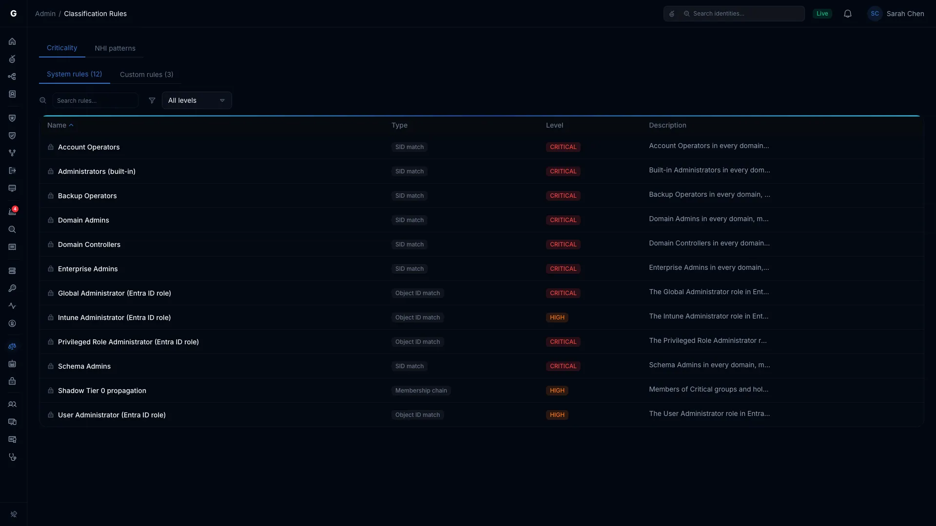
Task: Click the keyhole circle sidebar icon
Action: point(12,323)
